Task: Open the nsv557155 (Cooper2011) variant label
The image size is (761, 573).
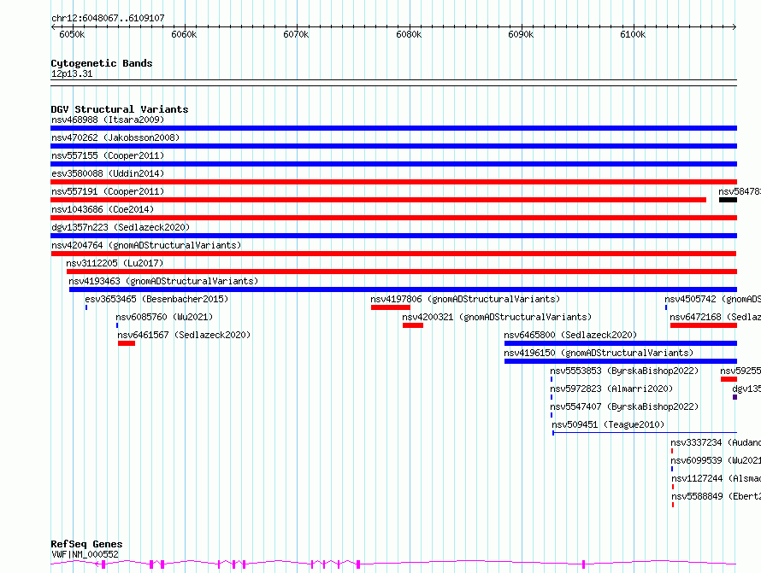Action: pyautogui.click(x=108, y=155)
